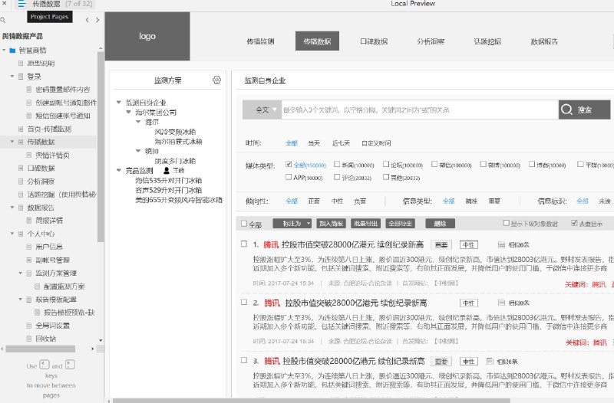
Task: Check the 微信 media type checkbox
Action: click(434, 164)
